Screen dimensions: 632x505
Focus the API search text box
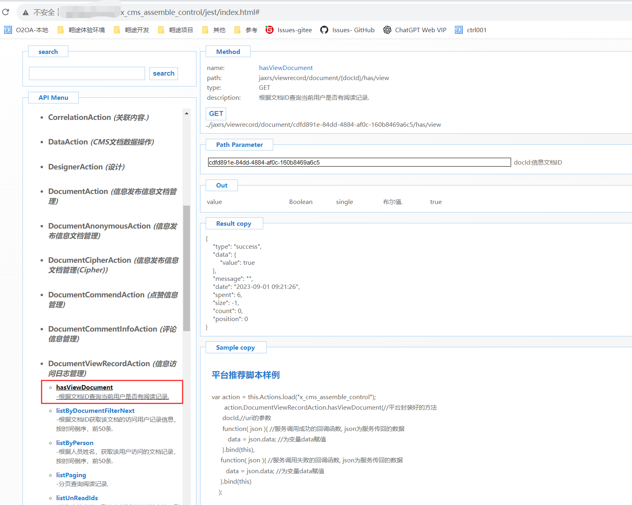(x=87, y=74)
